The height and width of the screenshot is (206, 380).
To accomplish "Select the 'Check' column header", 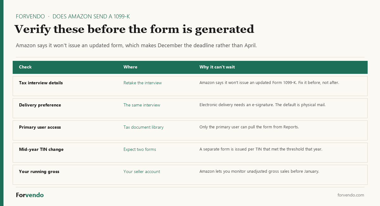I will (x=25, y=67).
